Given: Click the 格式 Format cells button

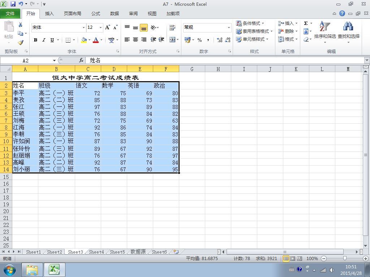Looking at the screenshot, I should click(x=288, y=39).
